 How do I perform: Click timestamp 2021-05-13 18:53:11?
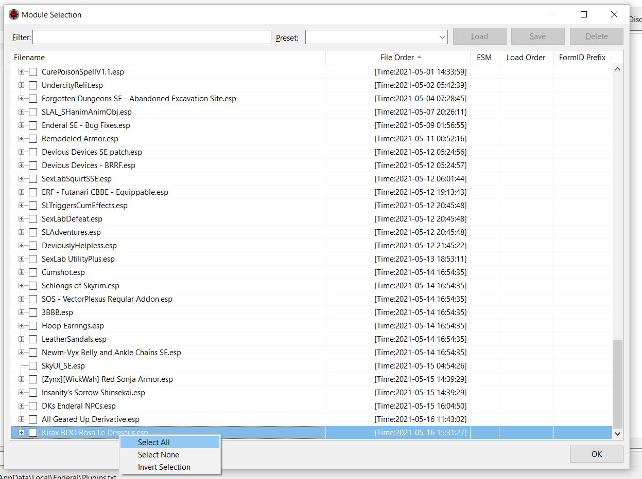pyautogui.click(x=421, y=259)
